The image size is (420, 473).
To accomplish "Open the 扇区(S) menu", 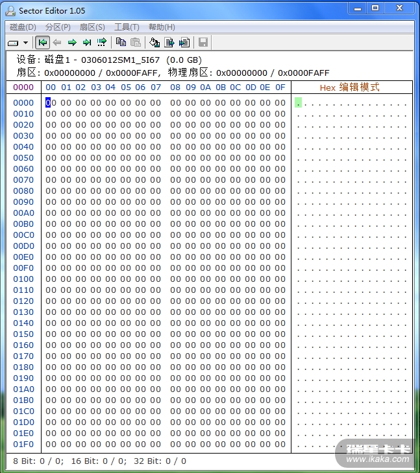I will [x=92, y=27].
